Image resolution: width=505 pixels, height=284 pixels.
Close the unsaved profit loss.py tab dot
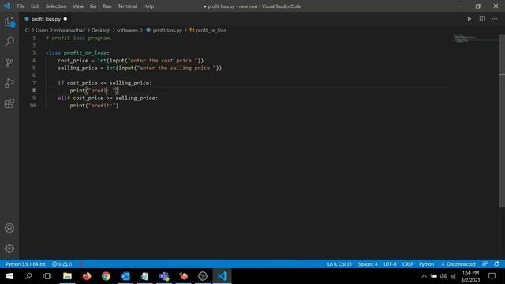click(65, 19)
